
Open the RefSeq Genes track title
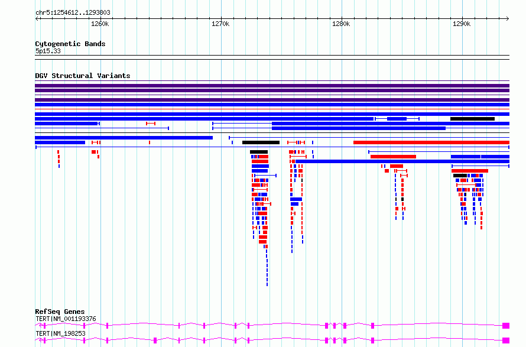coord(60,312)
